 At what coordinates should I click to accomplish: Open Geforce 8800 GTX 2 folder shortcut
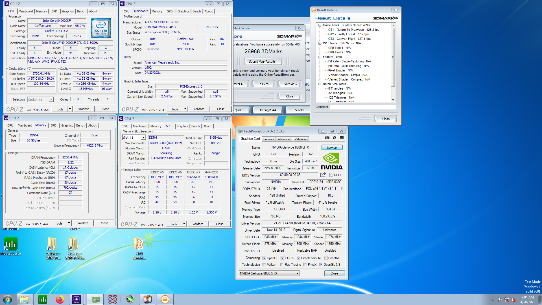click(75, 248)
